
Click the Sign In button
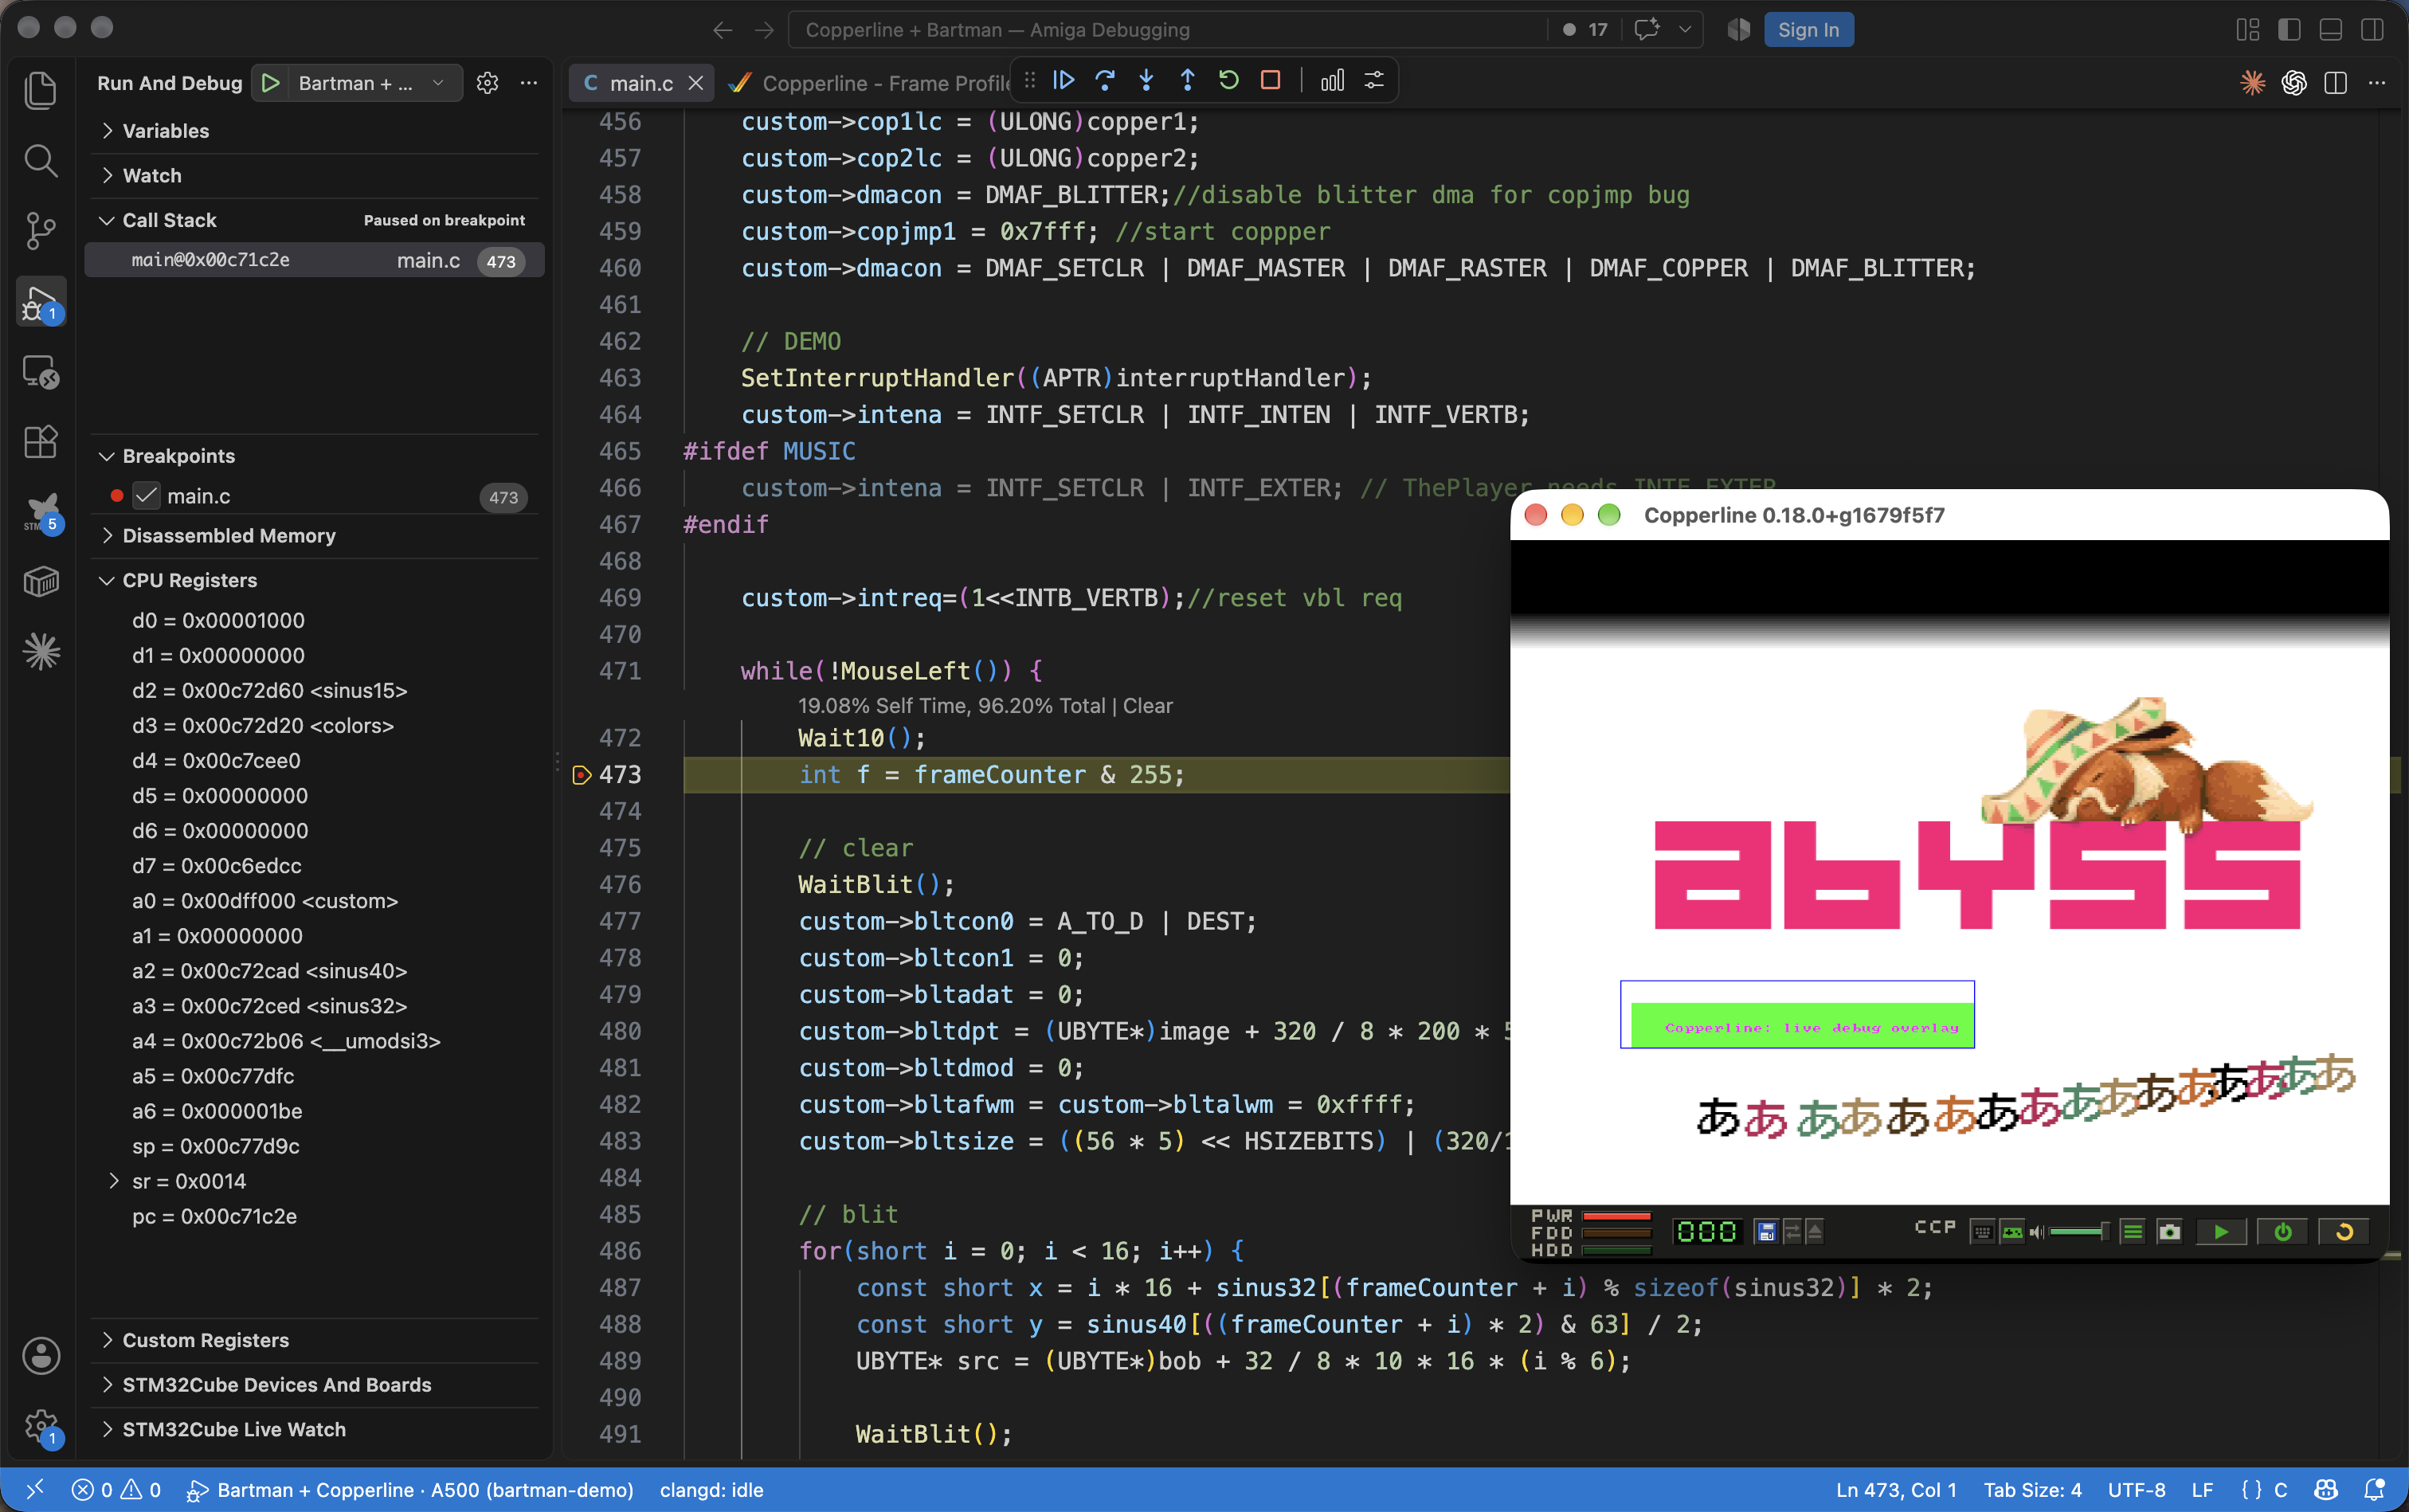click(x=1808, y=30)
